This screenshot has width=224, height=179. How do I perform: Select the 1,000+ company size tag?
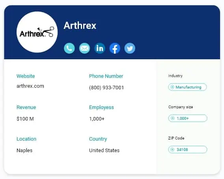pos(188,118)
